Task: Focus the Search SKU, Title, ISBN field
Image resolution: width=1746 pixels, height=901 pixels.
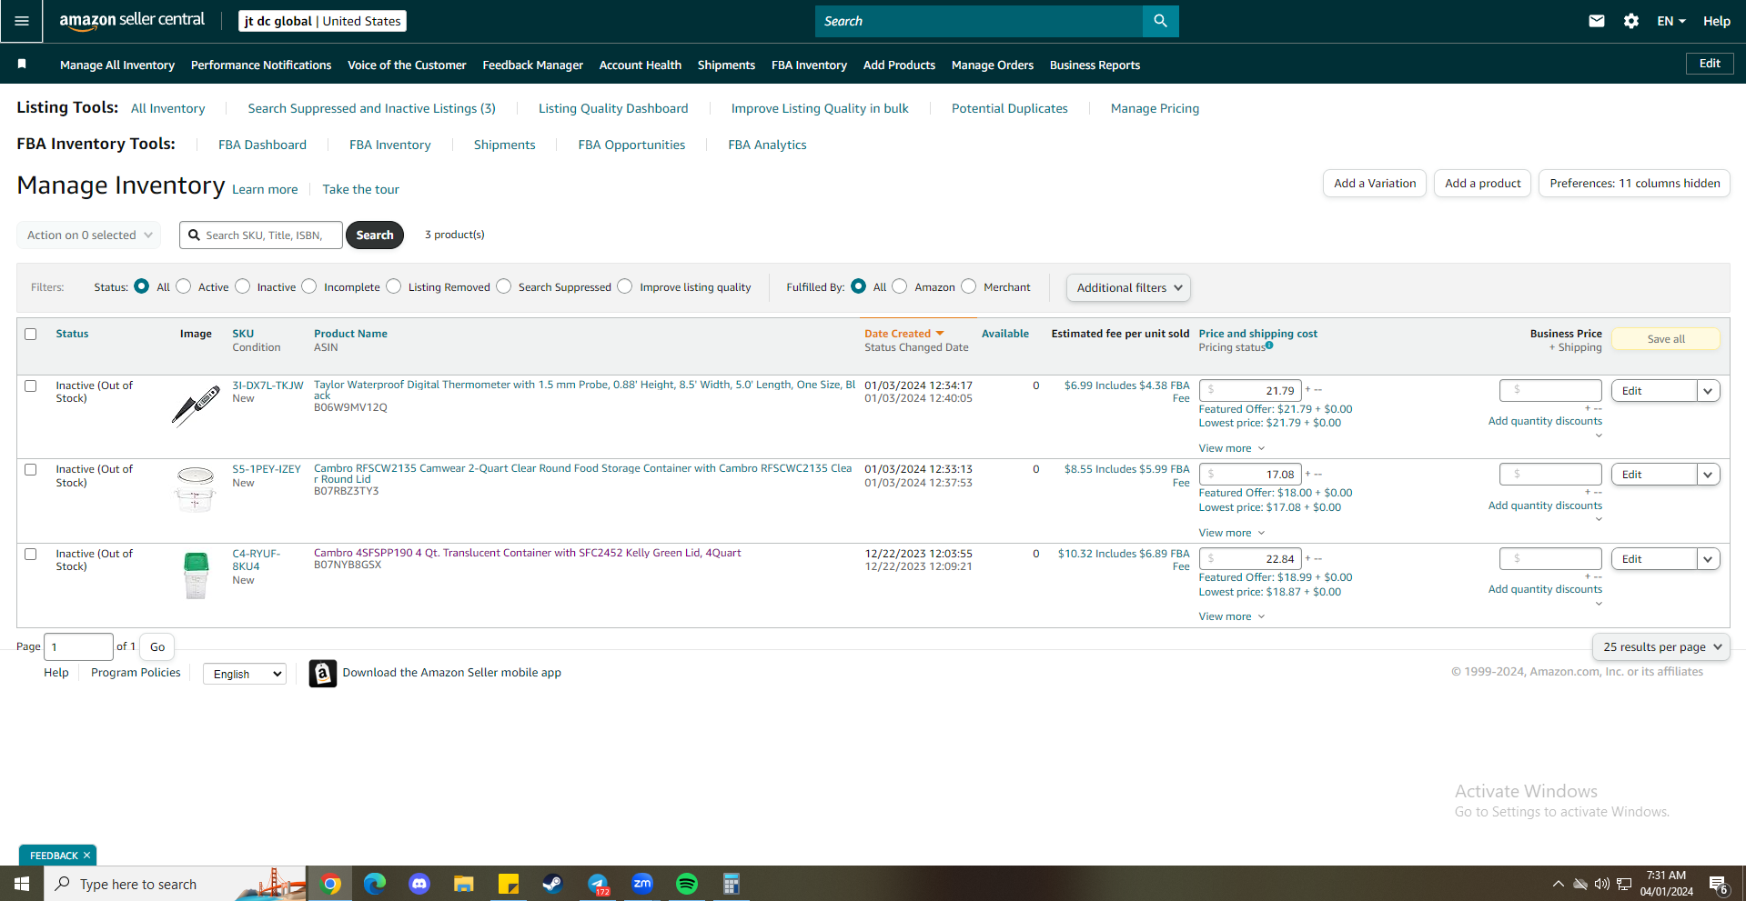Action: 261,235
